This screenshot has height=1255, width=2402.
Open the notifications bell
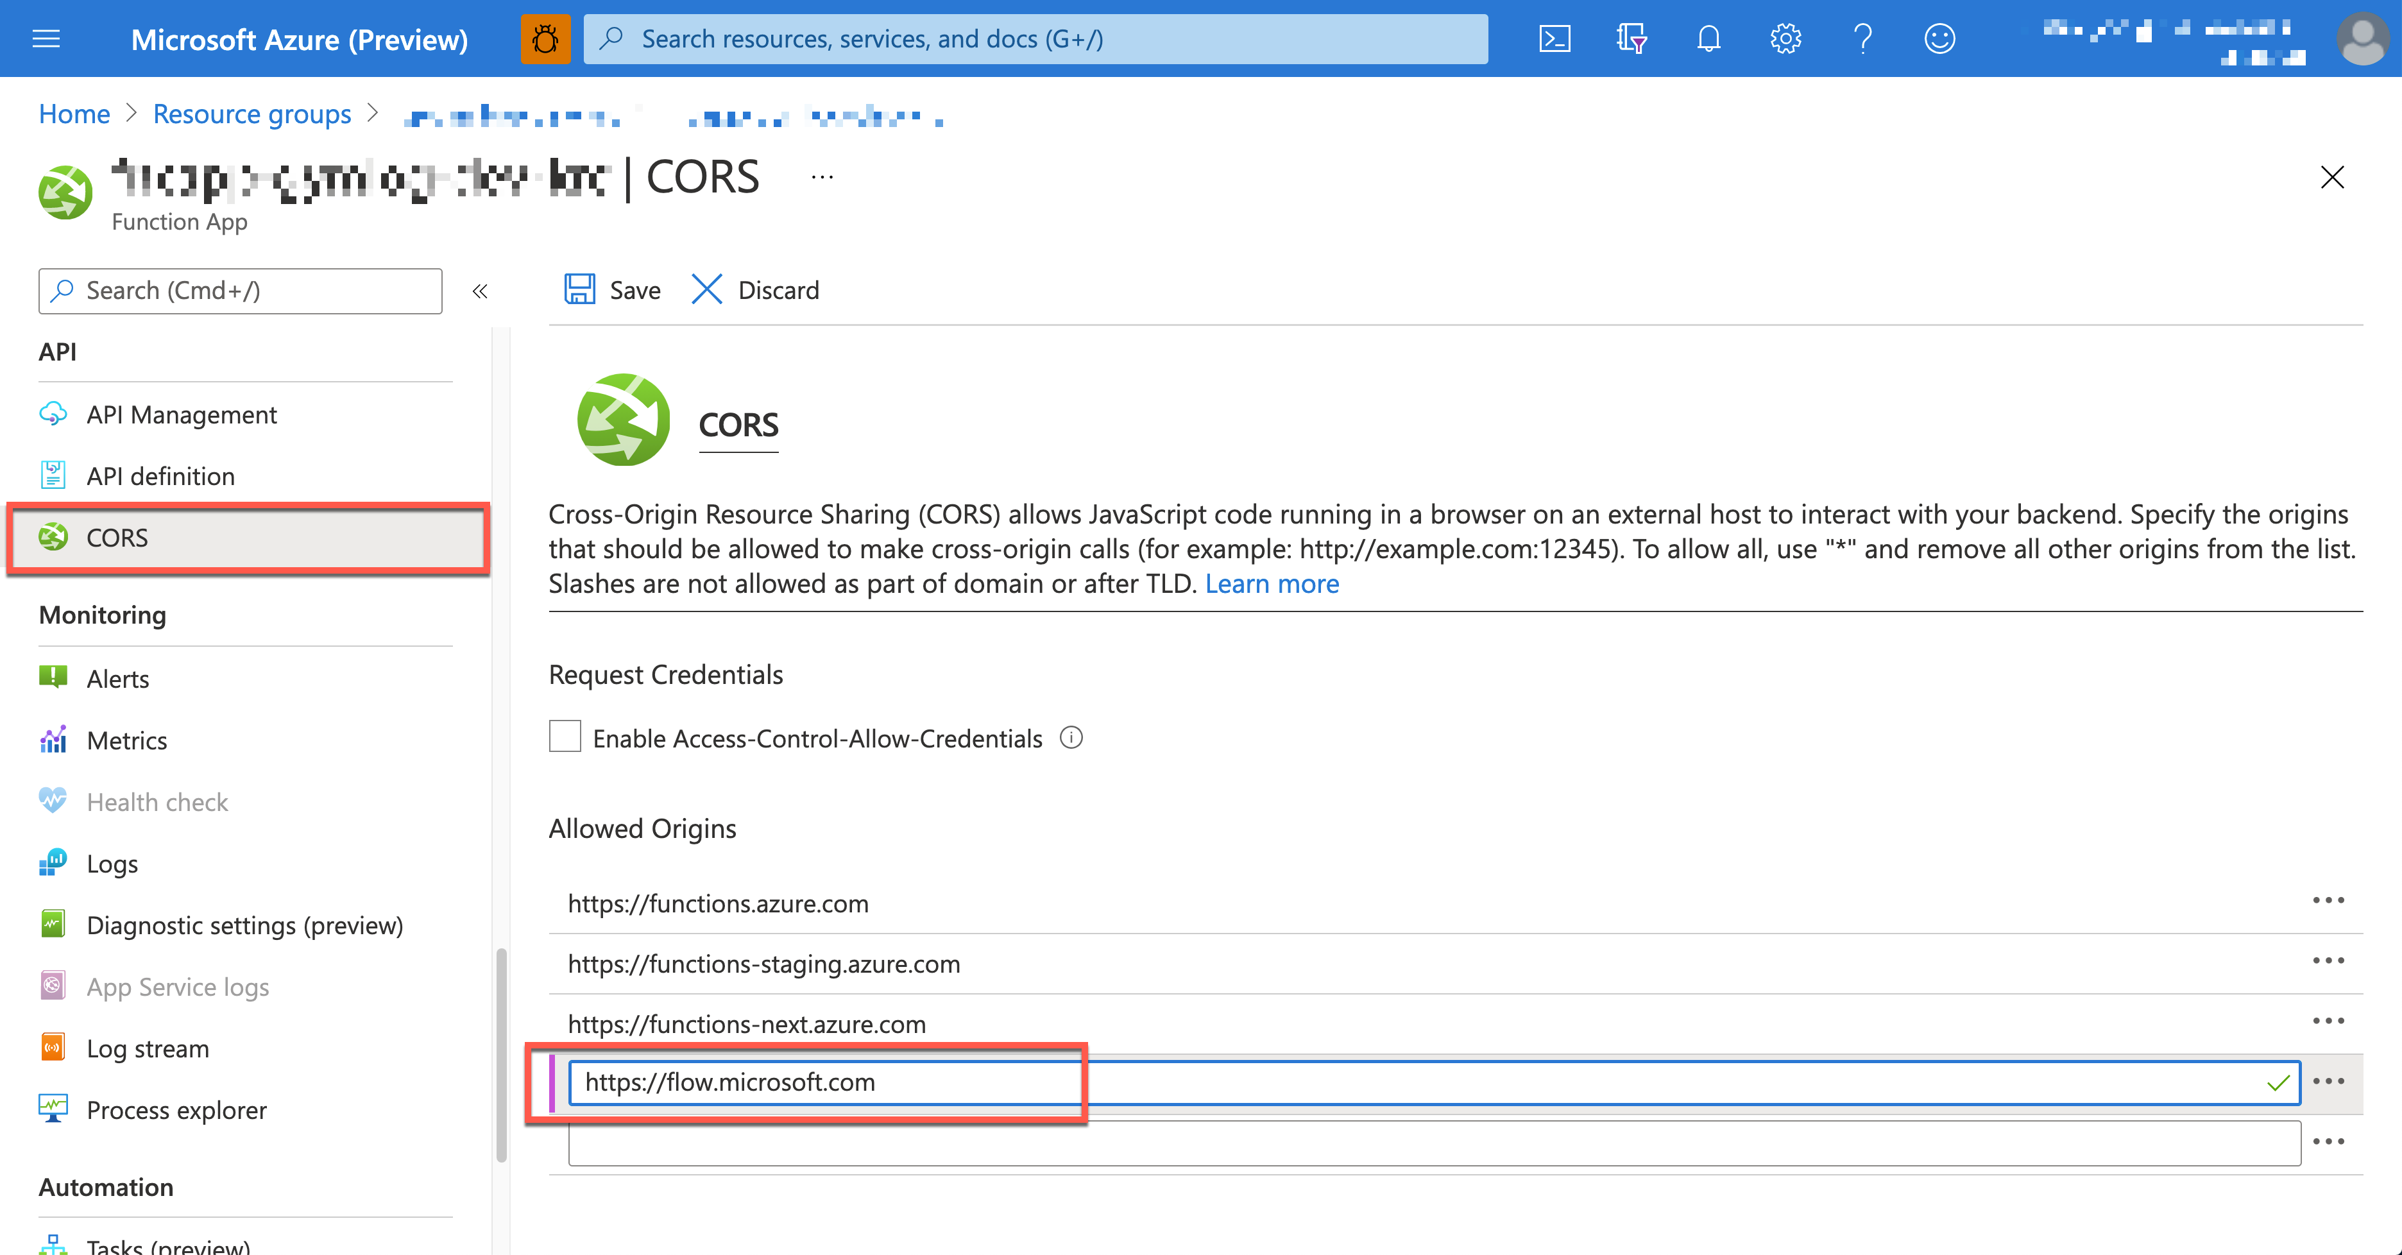1708,38
